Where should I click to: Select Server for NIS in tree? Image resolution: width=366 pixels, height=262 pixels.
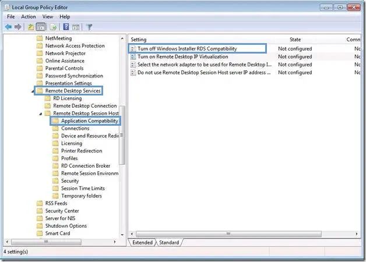point(60,218)
